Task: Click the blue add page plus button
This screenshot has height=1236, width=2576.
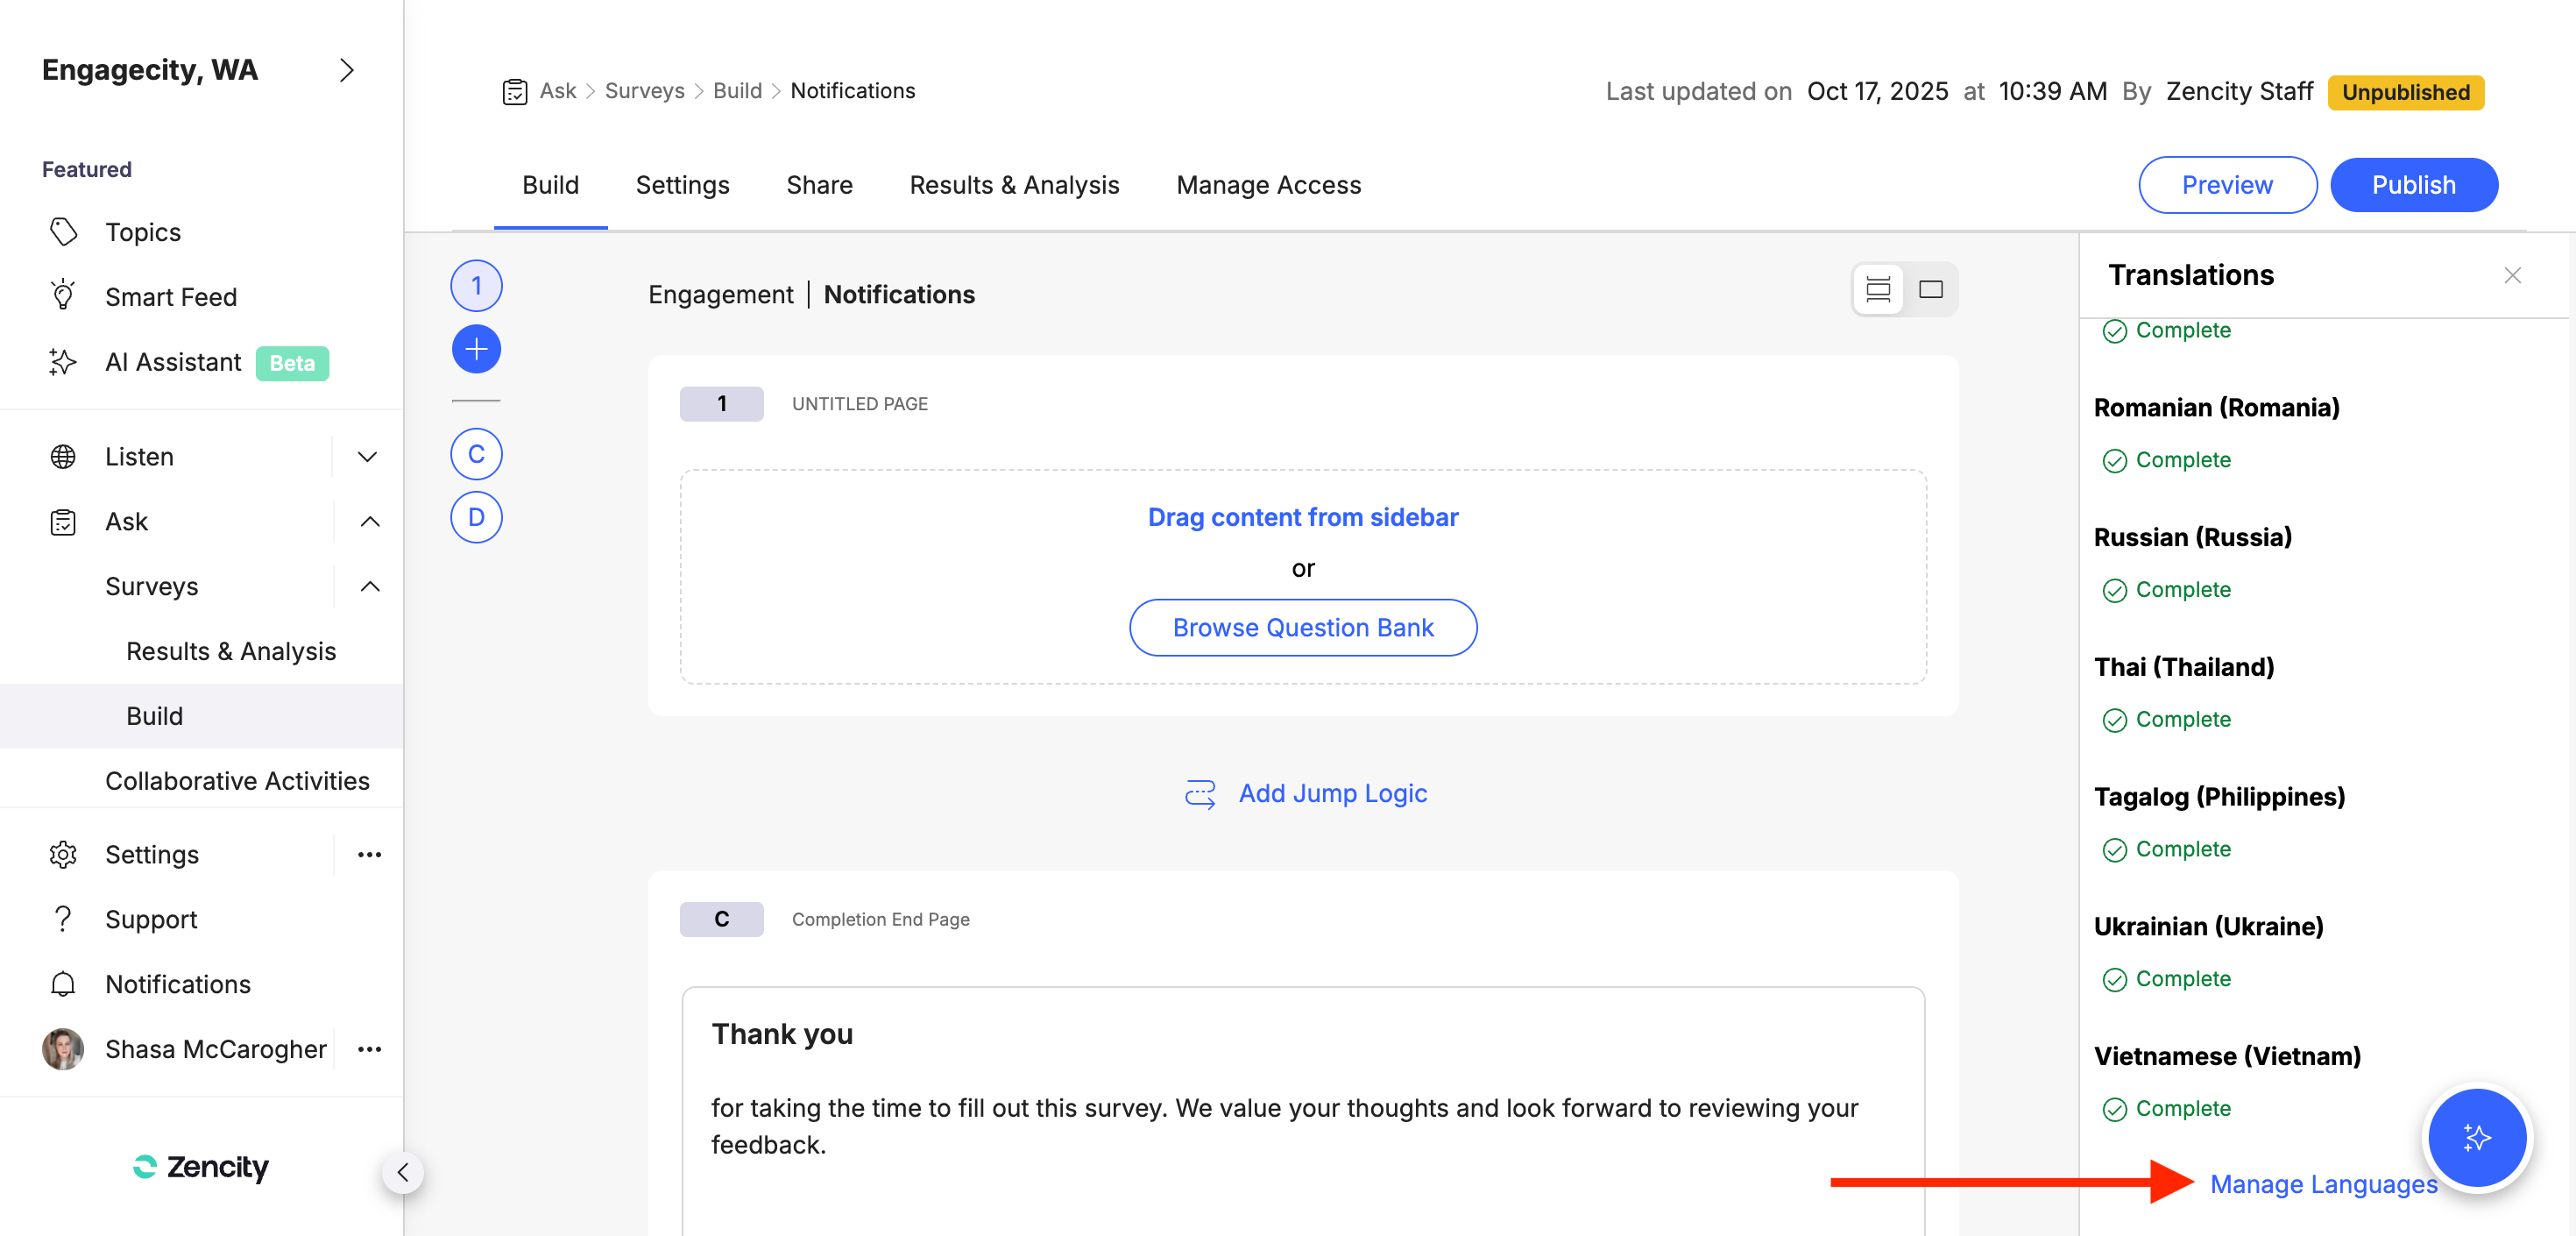Action: [476, 349]
